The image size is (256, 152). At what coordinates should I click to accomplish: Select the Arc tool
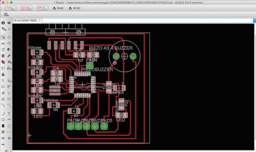[x=9, y=120]
